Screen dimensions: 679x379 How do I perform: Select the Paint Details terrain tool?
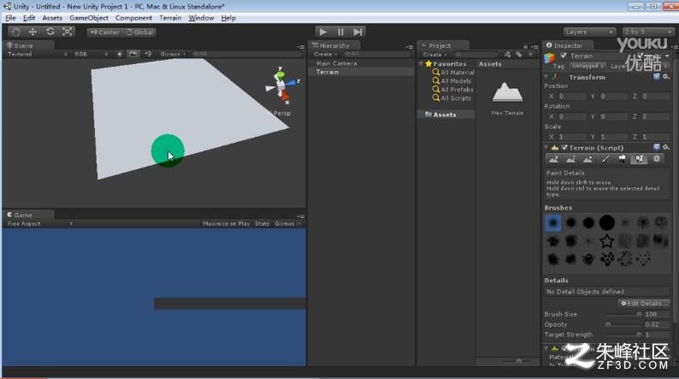(x=639, y=159)
